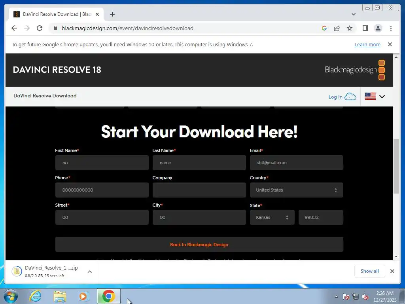Image resolution: width=405 pixels, height=304 pixels.
Task: Go back using the browser back arrow
Action: (14, 28)
